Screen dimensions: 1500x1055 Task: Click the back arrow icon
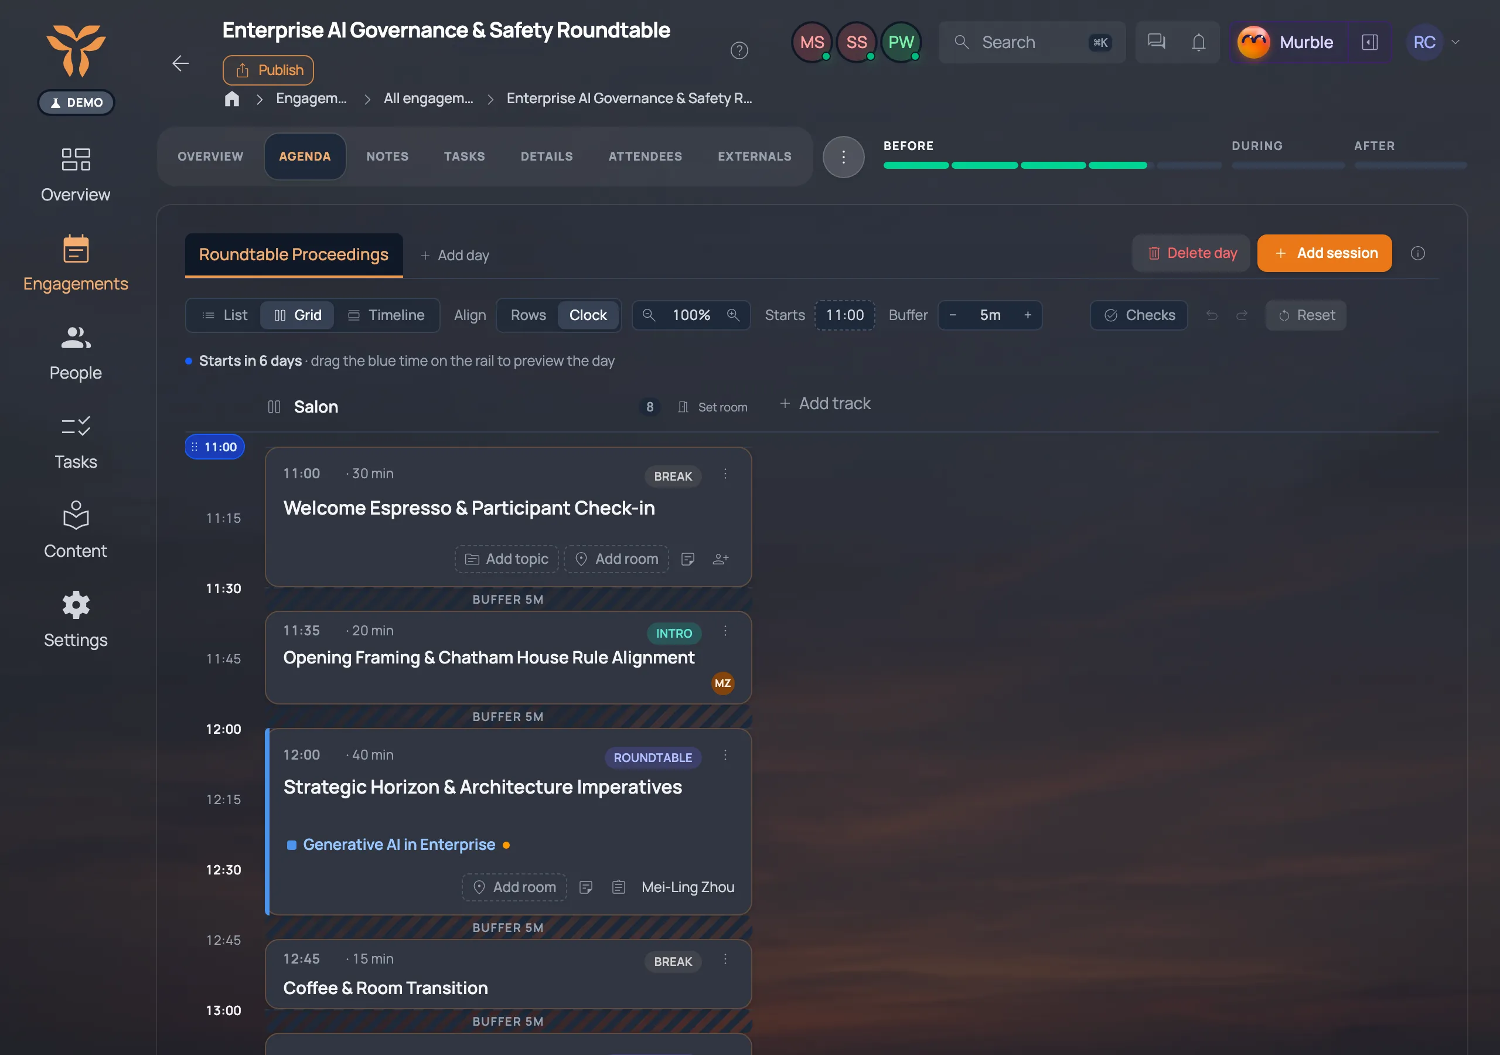[x=180, y=63]
